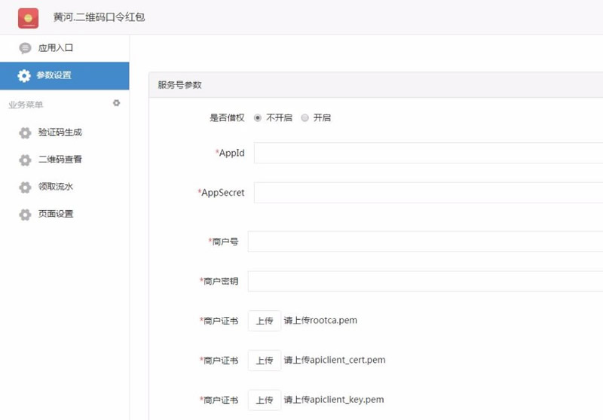Upload the rootca.pem certificate
This screenshot has height=420, width=603.
pyautogui.click(x=264, y=321)
